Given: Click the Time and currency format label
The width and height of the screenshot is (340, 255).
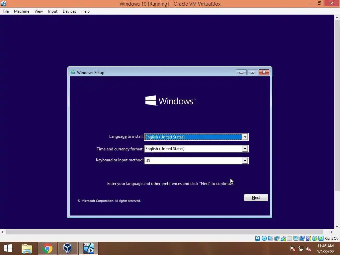Looking at the screenshot, I should [x=120, y=149].
